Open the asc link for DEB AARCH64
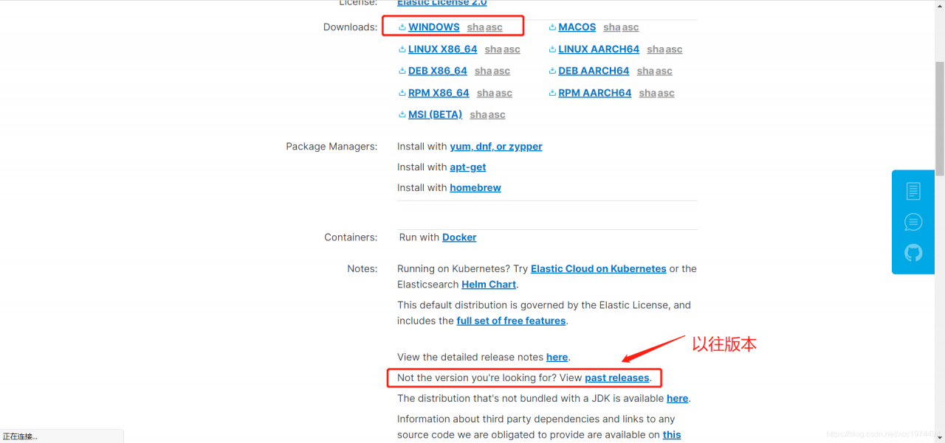945x443 pixels. pos(664,71)
